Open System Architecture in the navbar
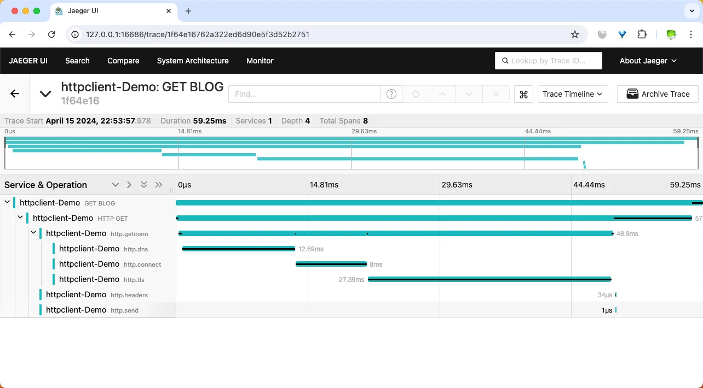This screenshot has width=703, height=388. click(x=193, y=61)
